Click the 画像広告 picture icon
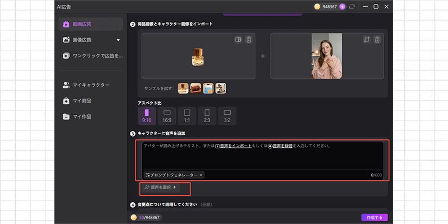Image resolution: width=448 pixels, height=224 pixels. (x=66, y=40)
